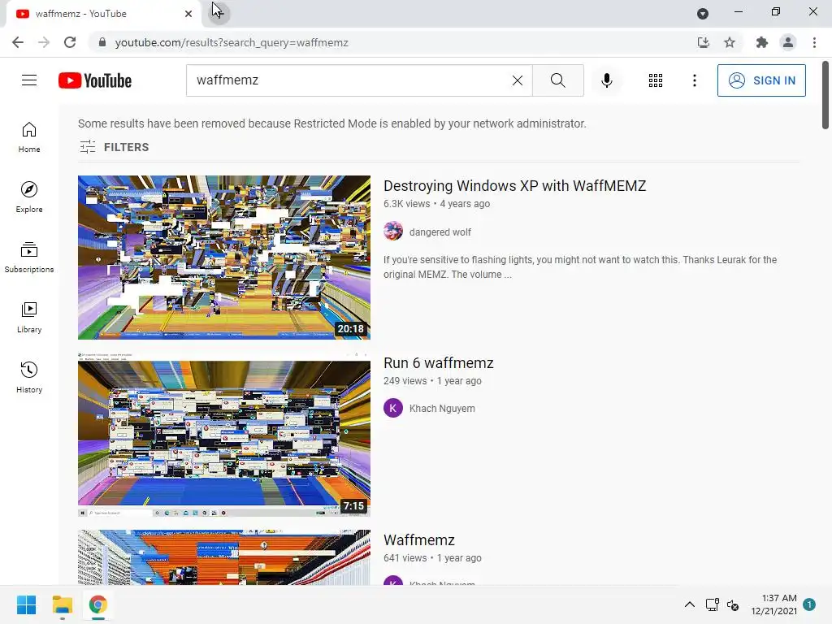Click Chrome icon in taskbar
832x624 pixels.
pos(97,604)
